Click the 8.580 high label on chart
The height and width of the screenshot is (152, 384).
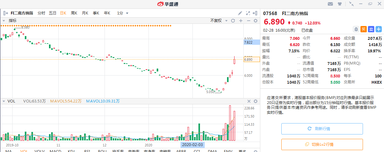25,28
